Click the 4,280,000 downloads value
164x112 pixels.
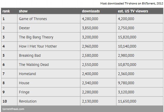tap(90, 19)
